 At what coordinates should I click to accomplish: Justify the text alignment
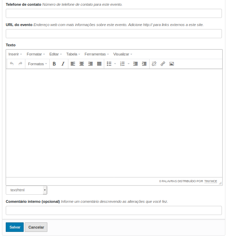point(99,64)
